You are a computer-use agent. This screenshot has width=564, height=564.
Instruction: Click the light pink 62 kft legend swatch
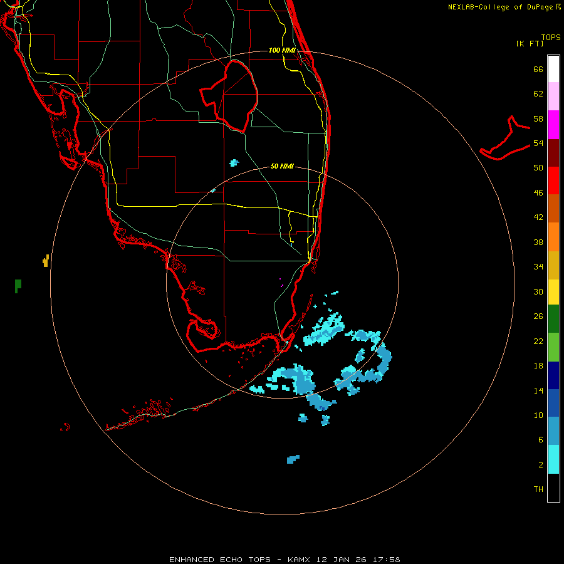tap(553, 96)
